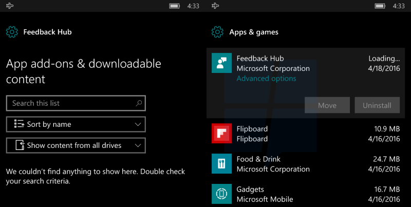Screen dimensions: 411x207
Task: Click the Feedback Hub settings gear icon
Action: point(12,32)
